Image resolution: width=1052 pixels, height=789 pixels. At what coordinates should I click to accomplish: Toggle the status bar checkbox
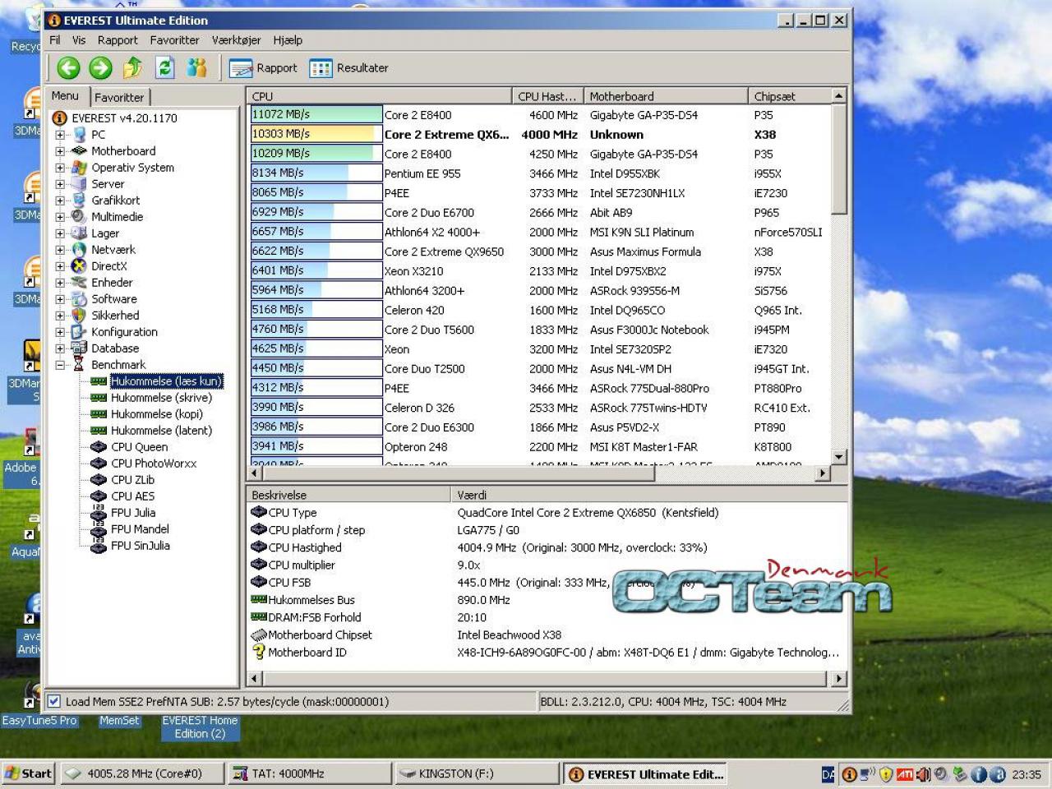point(54,702)
